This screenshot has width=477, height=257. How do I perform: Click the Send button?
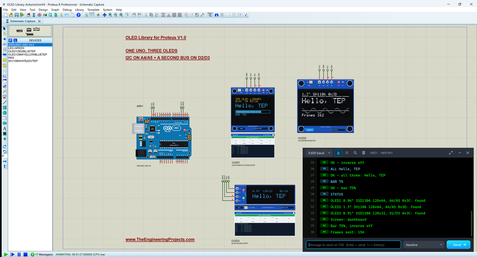[x=458, y=245]
